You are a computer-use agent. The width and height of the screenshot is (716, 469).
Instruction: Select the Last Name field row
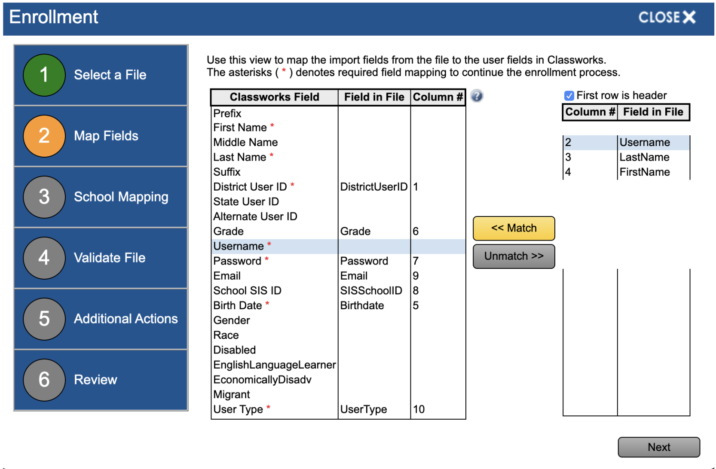338,157
